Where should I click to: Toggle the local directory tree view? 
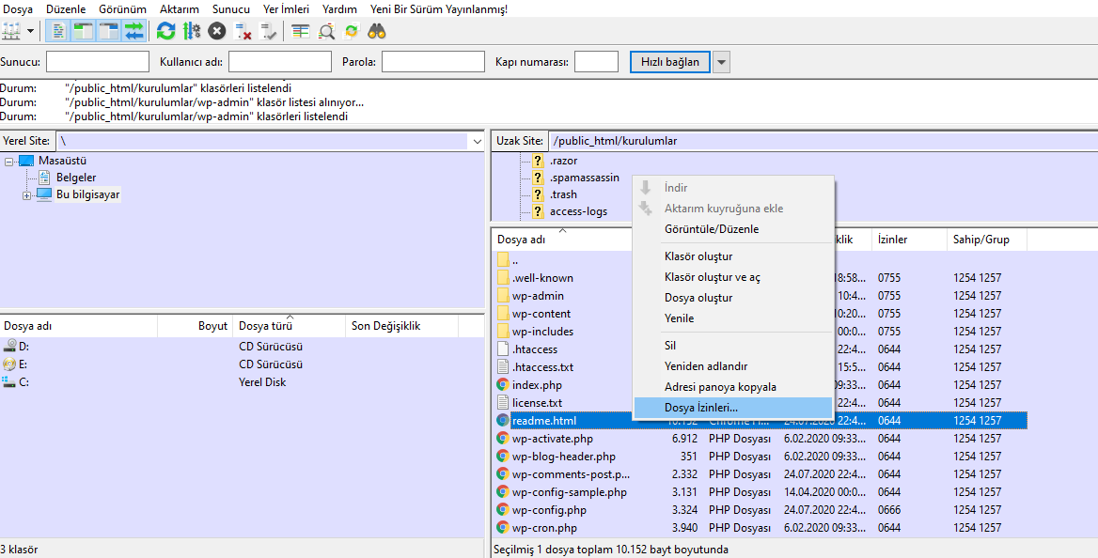[84, 31]
